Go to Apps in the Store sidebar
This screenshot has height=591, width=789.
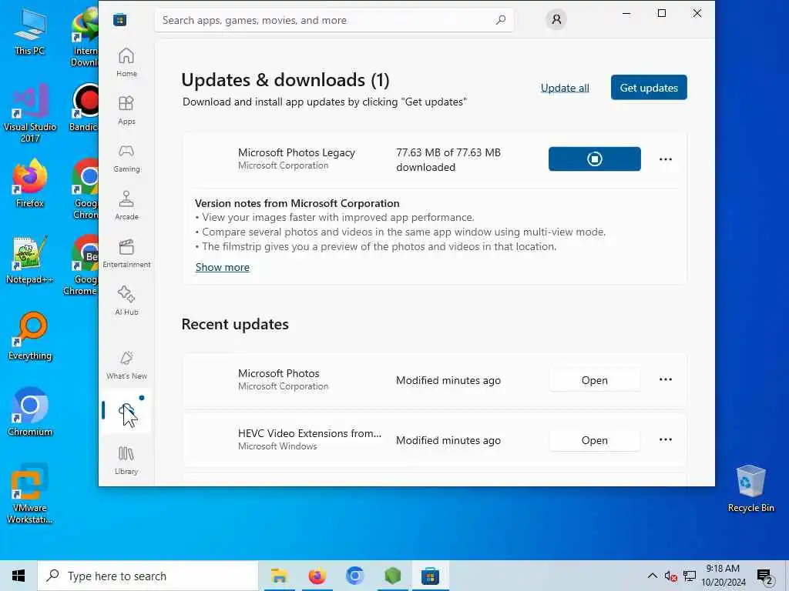[126, 110]
